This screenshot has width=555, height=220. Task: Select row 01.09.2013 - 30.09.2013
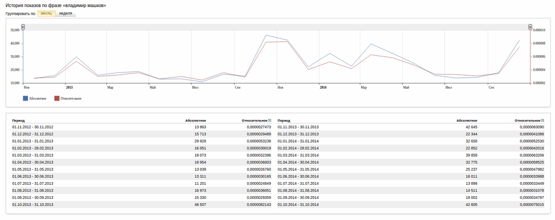[141, 197]
